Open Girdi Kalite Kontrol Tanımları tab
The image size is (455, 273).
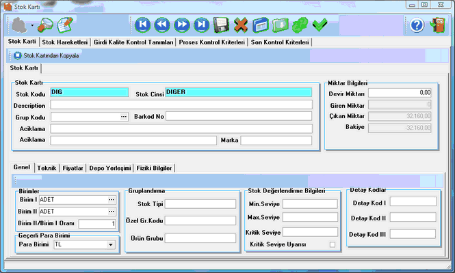point(133,42)
